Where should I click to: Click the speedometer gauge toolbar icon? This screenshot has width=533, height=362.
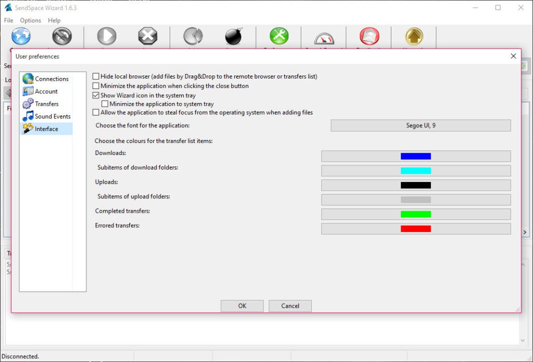[324, 38]
